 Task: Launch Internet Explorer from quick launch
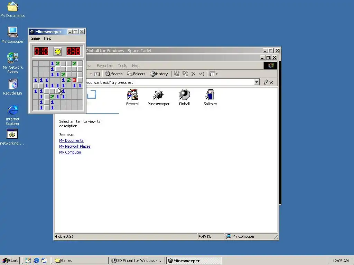(x=36, y=261)
